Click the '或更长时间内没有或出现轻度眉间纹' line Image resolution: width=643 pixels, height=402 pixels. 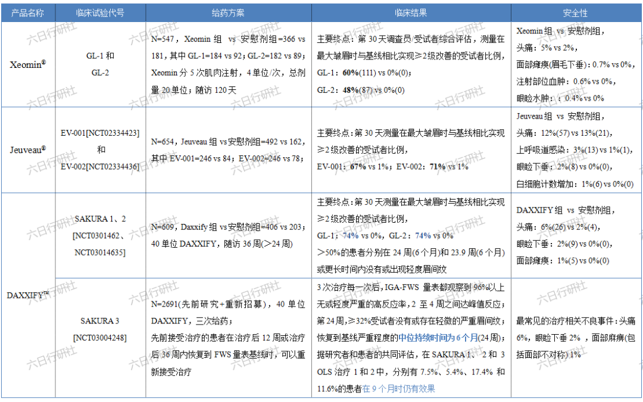pos(382,269)
